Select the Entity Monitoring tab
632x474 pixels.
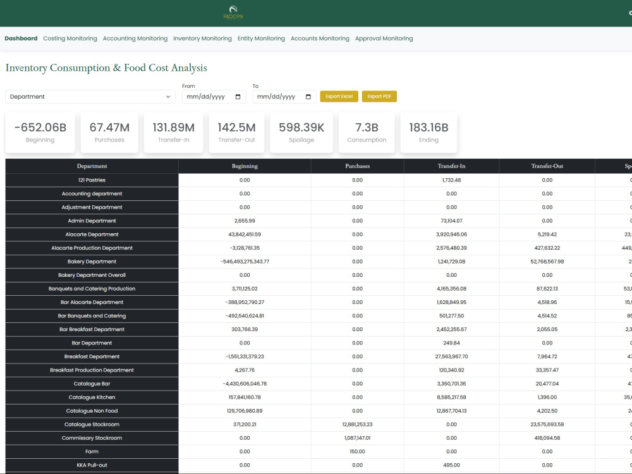tap(261, 39)
